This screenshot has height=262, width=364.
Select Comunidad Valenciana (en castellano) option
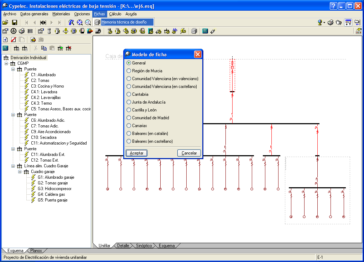(x=162, y=87)
